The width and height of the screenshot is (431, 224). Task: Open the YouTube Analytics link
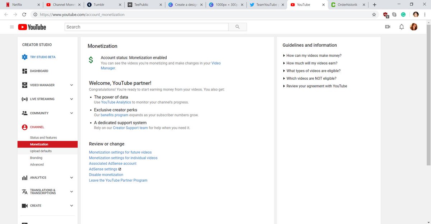pyautogui.click(x=116, y=102)
